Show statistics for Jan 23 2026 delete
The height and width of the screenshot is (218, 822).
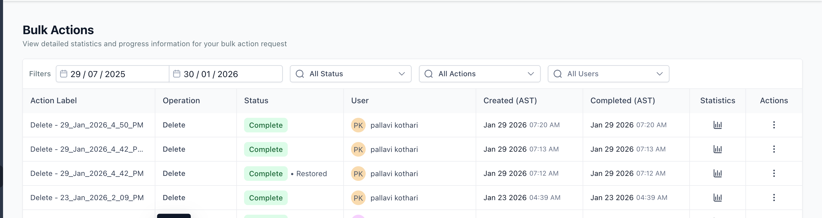tap(717, 198)
